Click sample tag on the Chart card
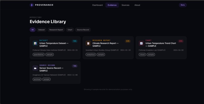The image size is (204, 104). tap(151, 55)
